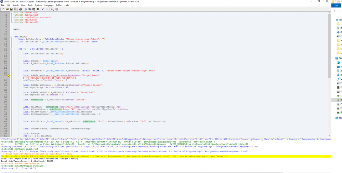Click line number 27 in the margin
The height and width of the screenshot is (173, 342).
[x=5, y=75]
